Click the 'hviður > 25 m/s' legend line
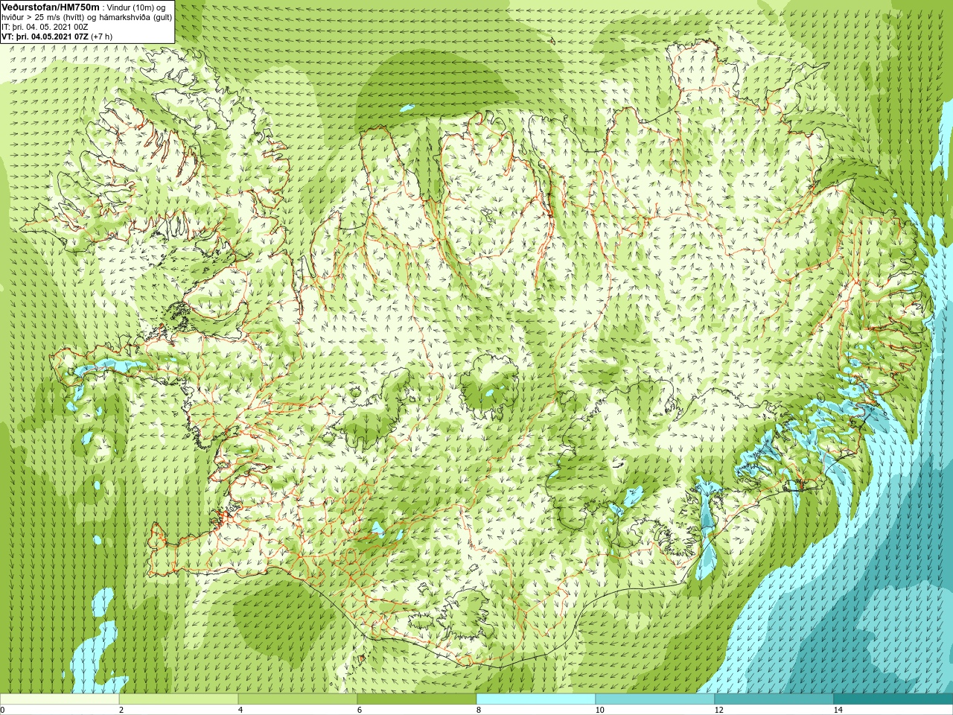The height and width of the screenshot is (715, 953). 88,16
